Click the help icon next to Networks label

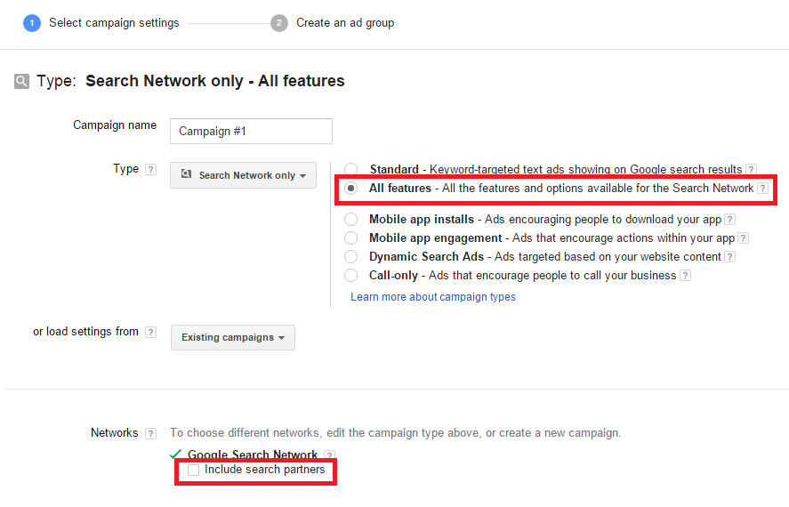click(x=150, y=433)
